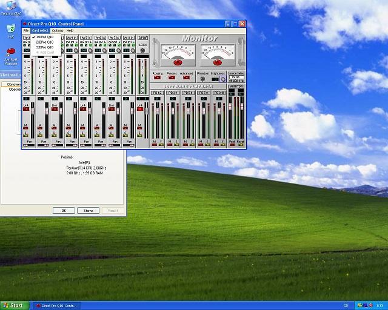This screenshot has width=388, height=310.
Task: Toggle Link on the fifth input channel
Action: coord(83,109)
